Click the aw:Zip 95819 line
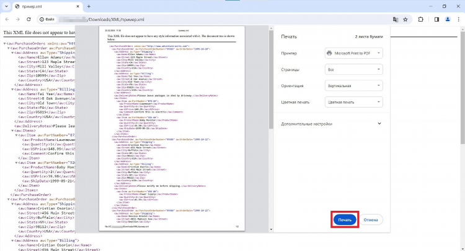Screen dimensions: 465x251 42,113
